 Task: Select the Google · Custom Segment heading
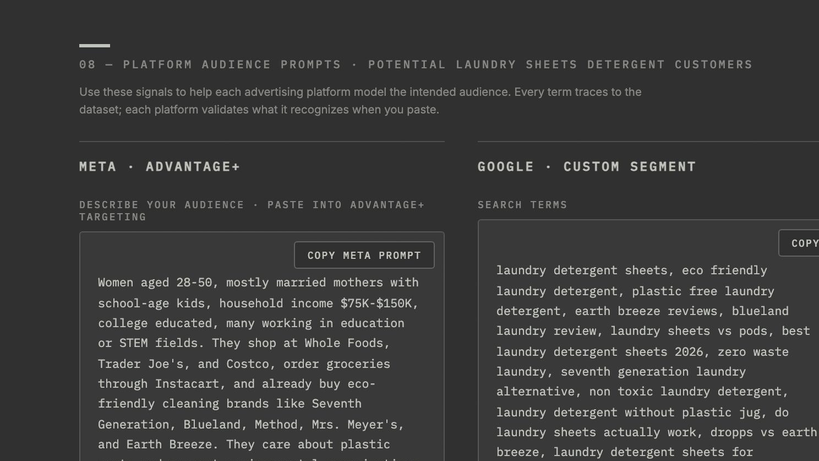pos(587,167)
